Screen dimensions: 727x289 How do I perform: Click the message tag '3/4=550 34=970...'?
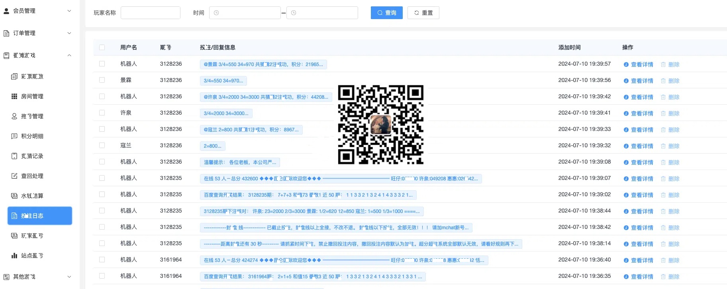[x=223, y=81]
